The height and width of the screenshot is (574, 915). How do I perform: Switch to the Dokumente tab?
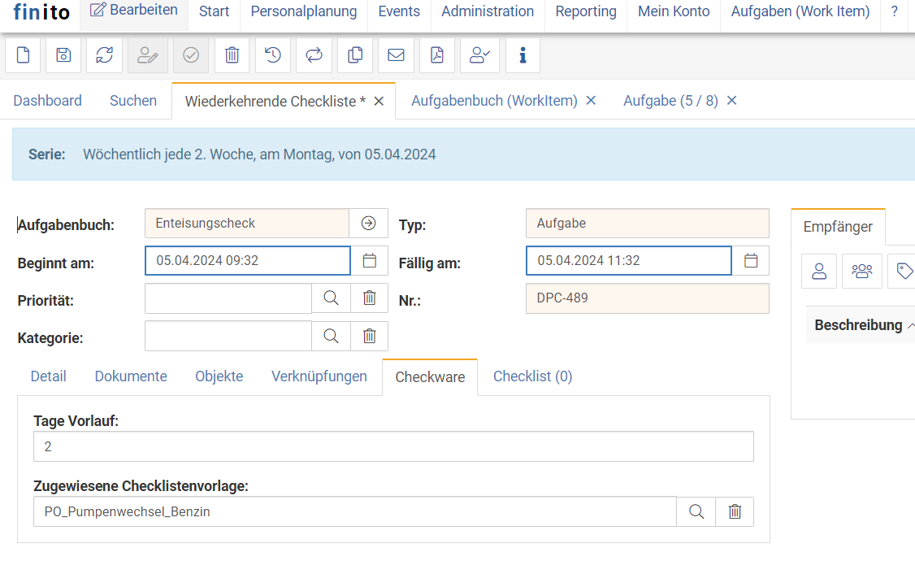click(x=131, y=376)
